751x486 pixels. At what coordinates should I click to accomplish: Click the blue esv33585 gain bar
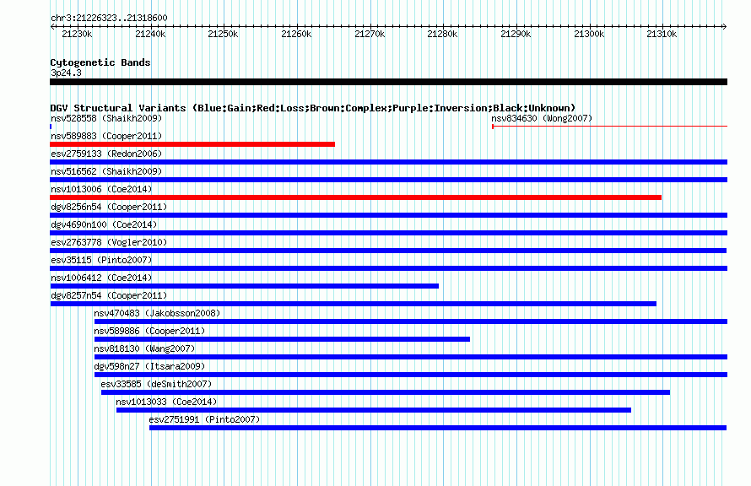click(x=386, y=392)
